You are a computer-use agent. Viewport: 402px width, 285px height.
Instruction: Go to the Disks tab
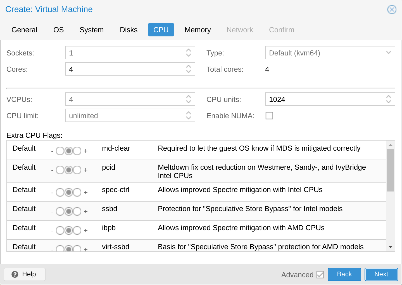[x=129, y=30]
